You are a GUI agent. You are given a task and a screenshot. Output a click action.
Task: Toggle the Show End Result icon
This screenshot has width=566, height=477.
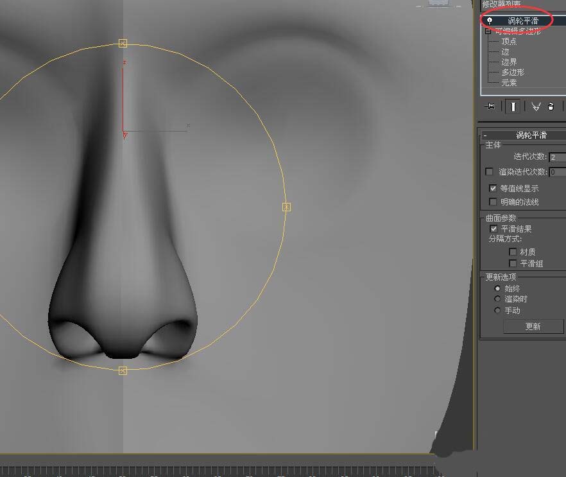pyautogui.click(x=513, y=107)
